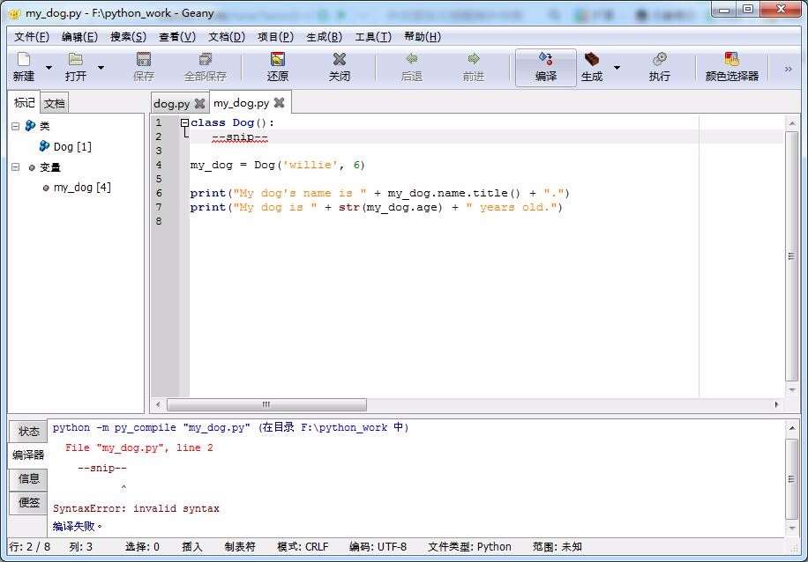Click the class icon next to 类
Screen dimensions: 808x562
click(30, 126)
